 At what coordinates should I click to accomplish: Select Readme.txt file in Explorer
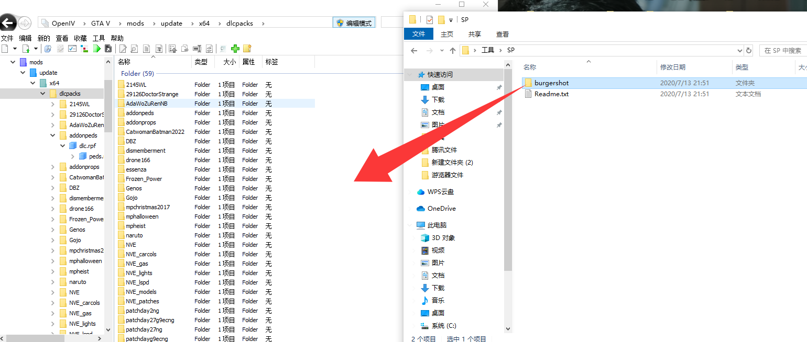551,94
